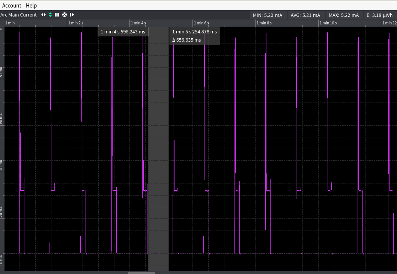Viewport: 397px width, 274px height.
Task: Click the grey square icon next to Arc Main Current
Action: click(x=57, y=15)
